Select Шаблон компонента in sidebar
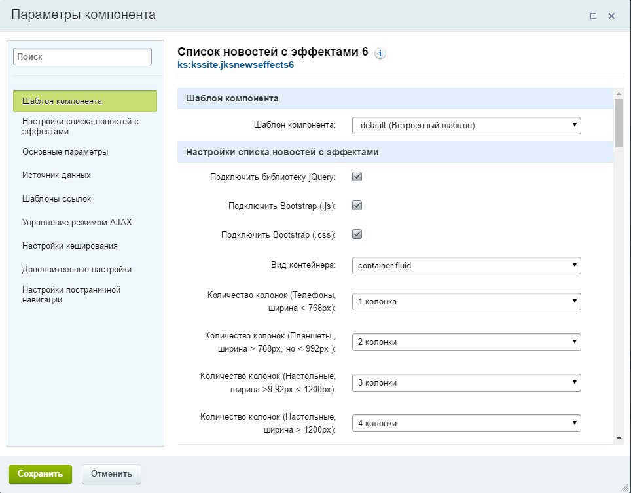The image size is (631, 493). [x=85, y=101]
